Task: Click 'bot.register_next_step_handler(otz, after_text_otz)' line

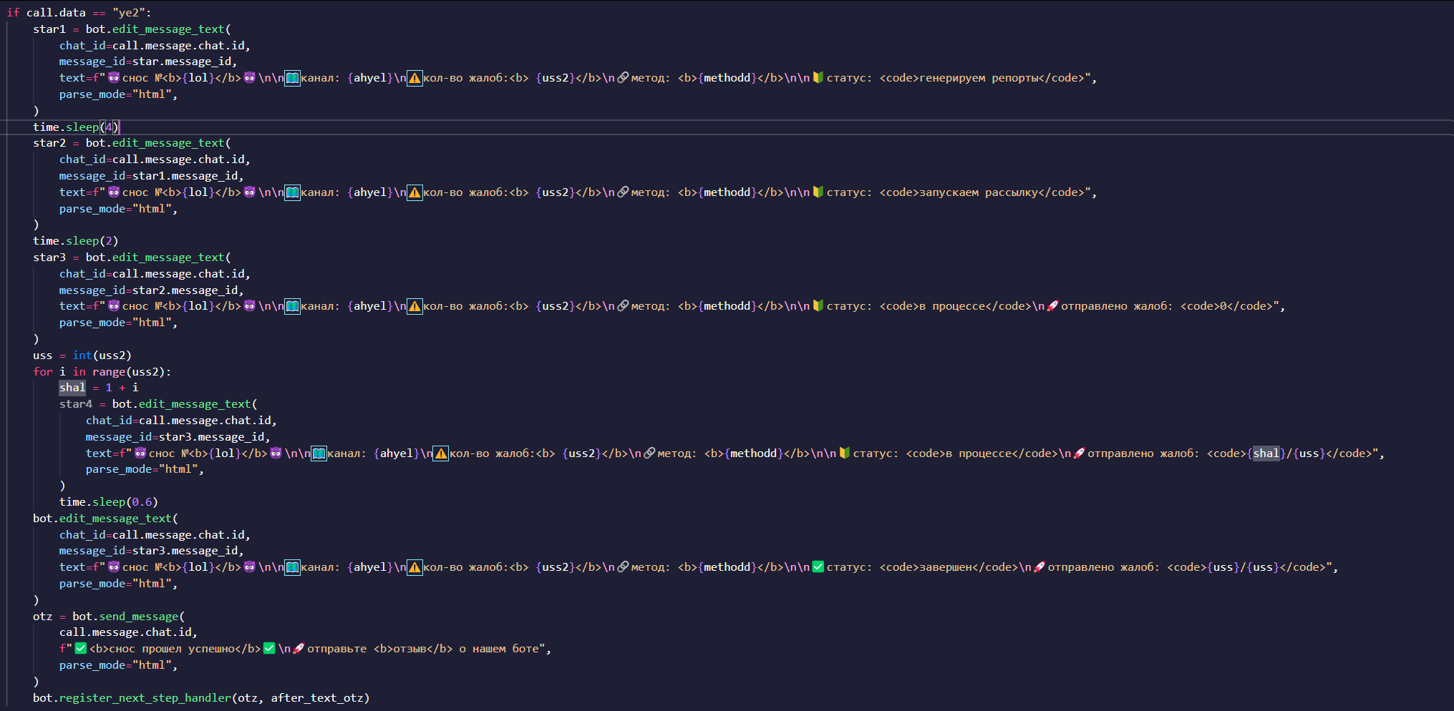Action: 201,698
